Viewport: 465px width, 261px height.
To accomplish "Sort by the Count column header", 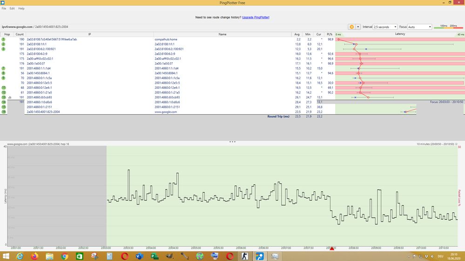I will [x=19, y=34].
